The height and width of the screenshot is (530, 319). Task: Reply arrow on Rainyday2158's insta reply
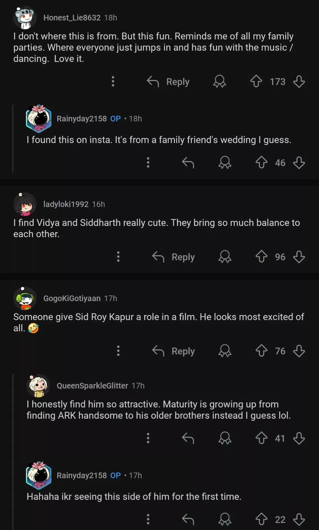[x=188, y=162]
